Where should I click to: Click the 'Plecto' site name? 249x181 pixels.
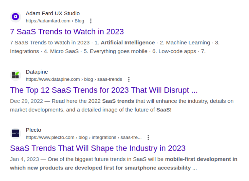coord(34,130)
